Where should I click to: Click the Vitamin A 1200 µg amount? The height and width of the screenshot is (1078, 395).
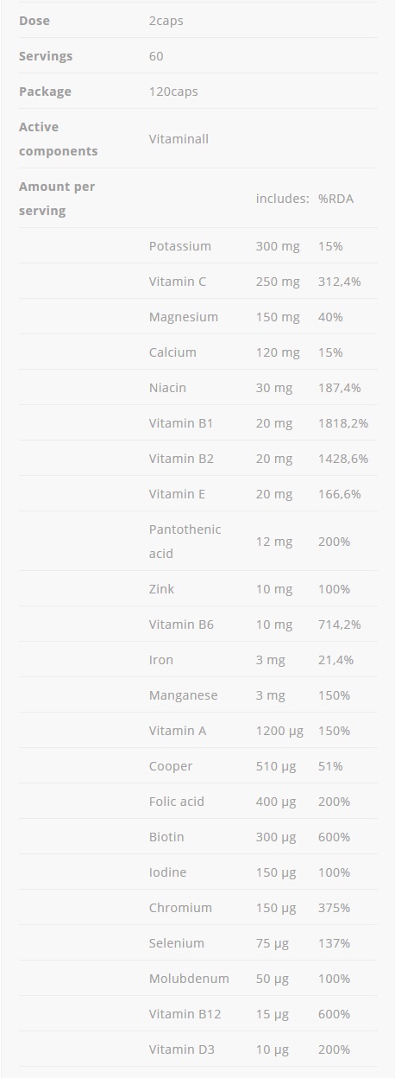pos(279,731)
